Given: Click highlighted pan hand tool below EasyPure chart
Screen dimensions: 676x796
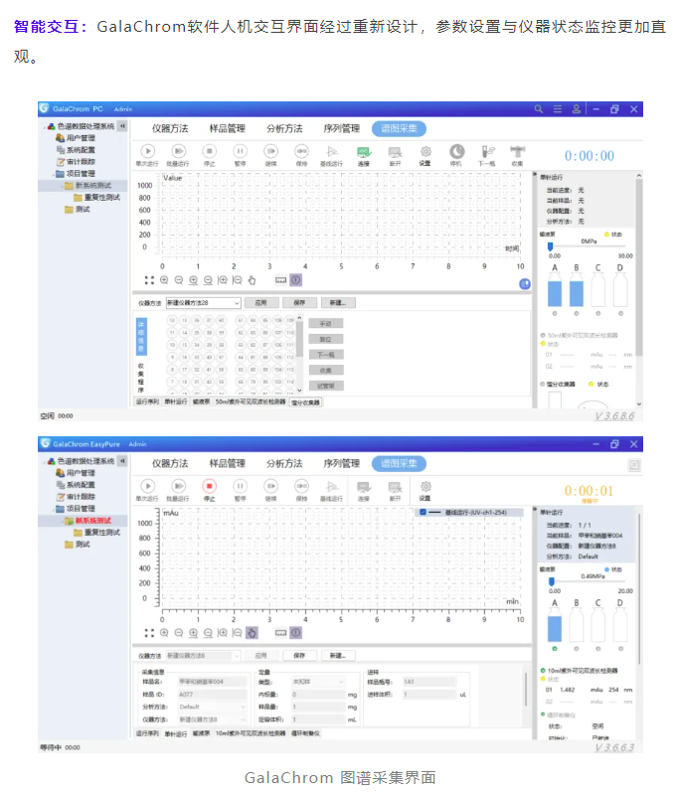Looking at the screenshot, I should tap(252, 633).
